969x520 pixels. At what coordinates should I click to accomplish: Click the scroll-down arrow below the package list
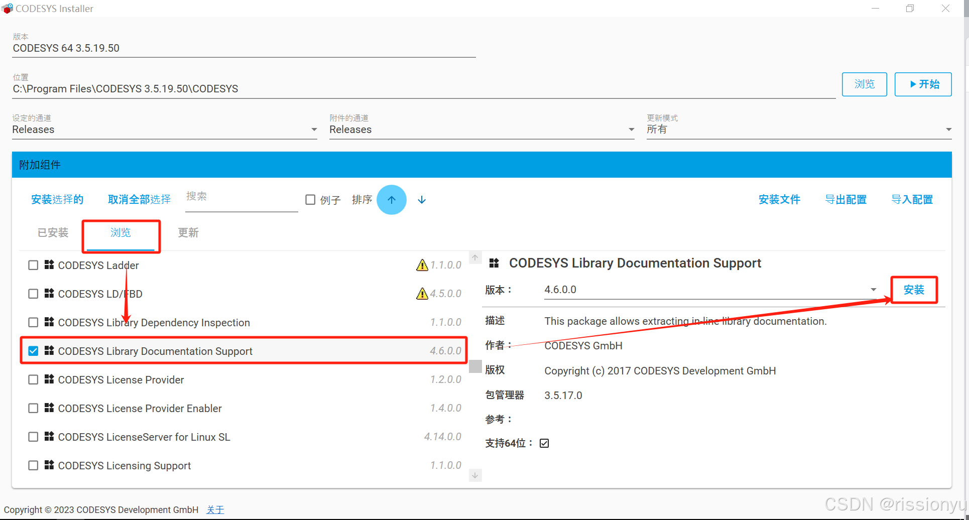click(474, 475)
